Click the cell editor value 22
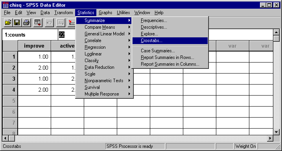 (x=61, y=35)
